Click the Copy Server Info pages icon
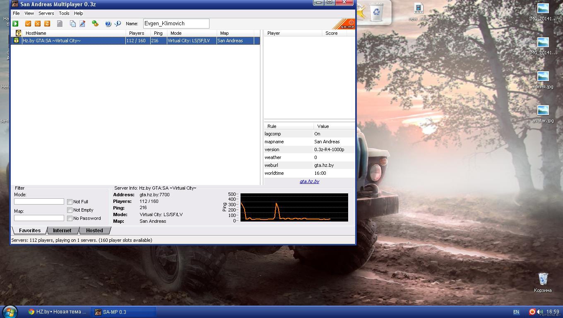Image resolution: width=563 pixels, height=318 pixels. 73,24
